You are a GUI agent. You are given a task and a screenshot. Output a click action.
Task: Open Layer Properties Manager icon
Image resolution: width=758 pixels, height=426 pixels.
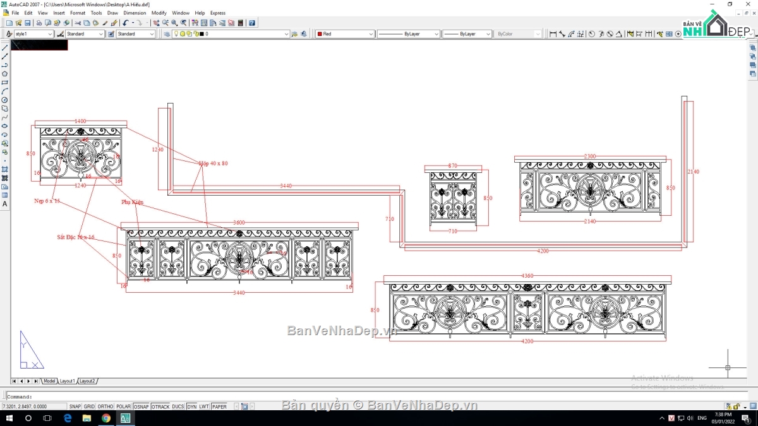167,34
